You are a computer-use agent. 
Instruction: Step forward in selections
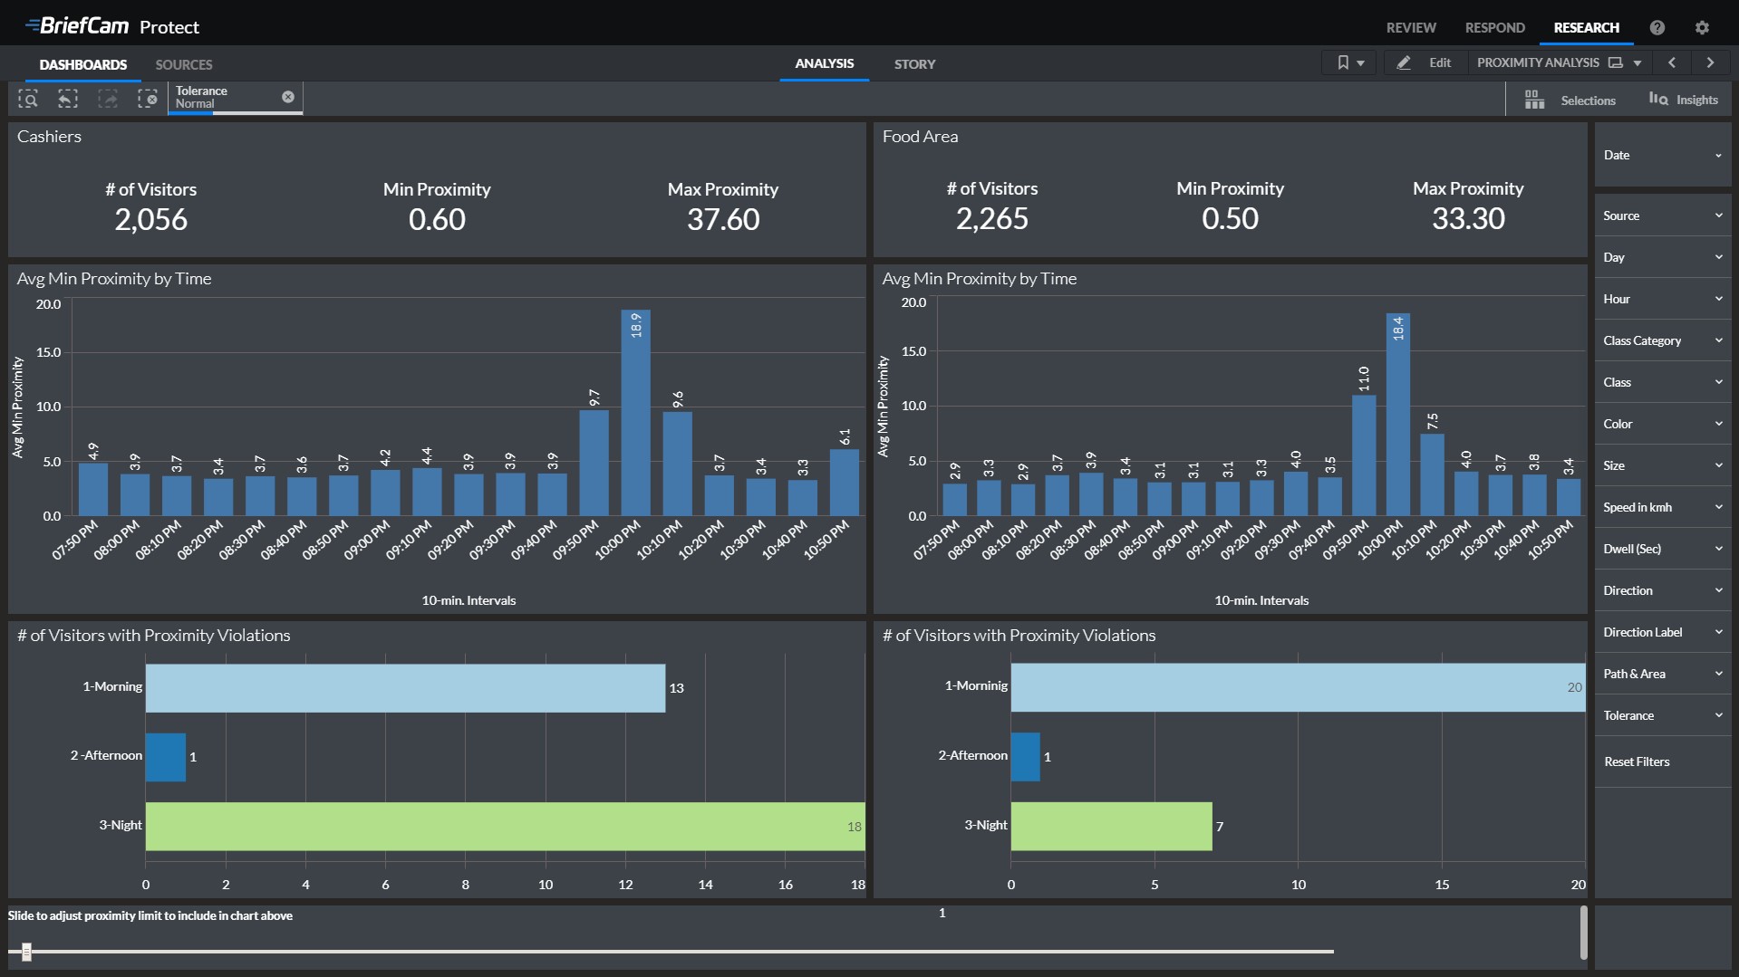click(x=108, y=99)
